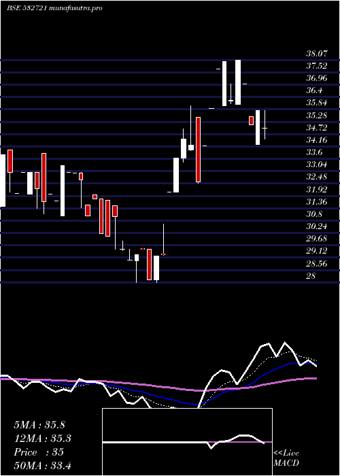Viewport: 340px width, 476px height.
Task: Click the 30.24 price axis label
Action: [317, 226]
